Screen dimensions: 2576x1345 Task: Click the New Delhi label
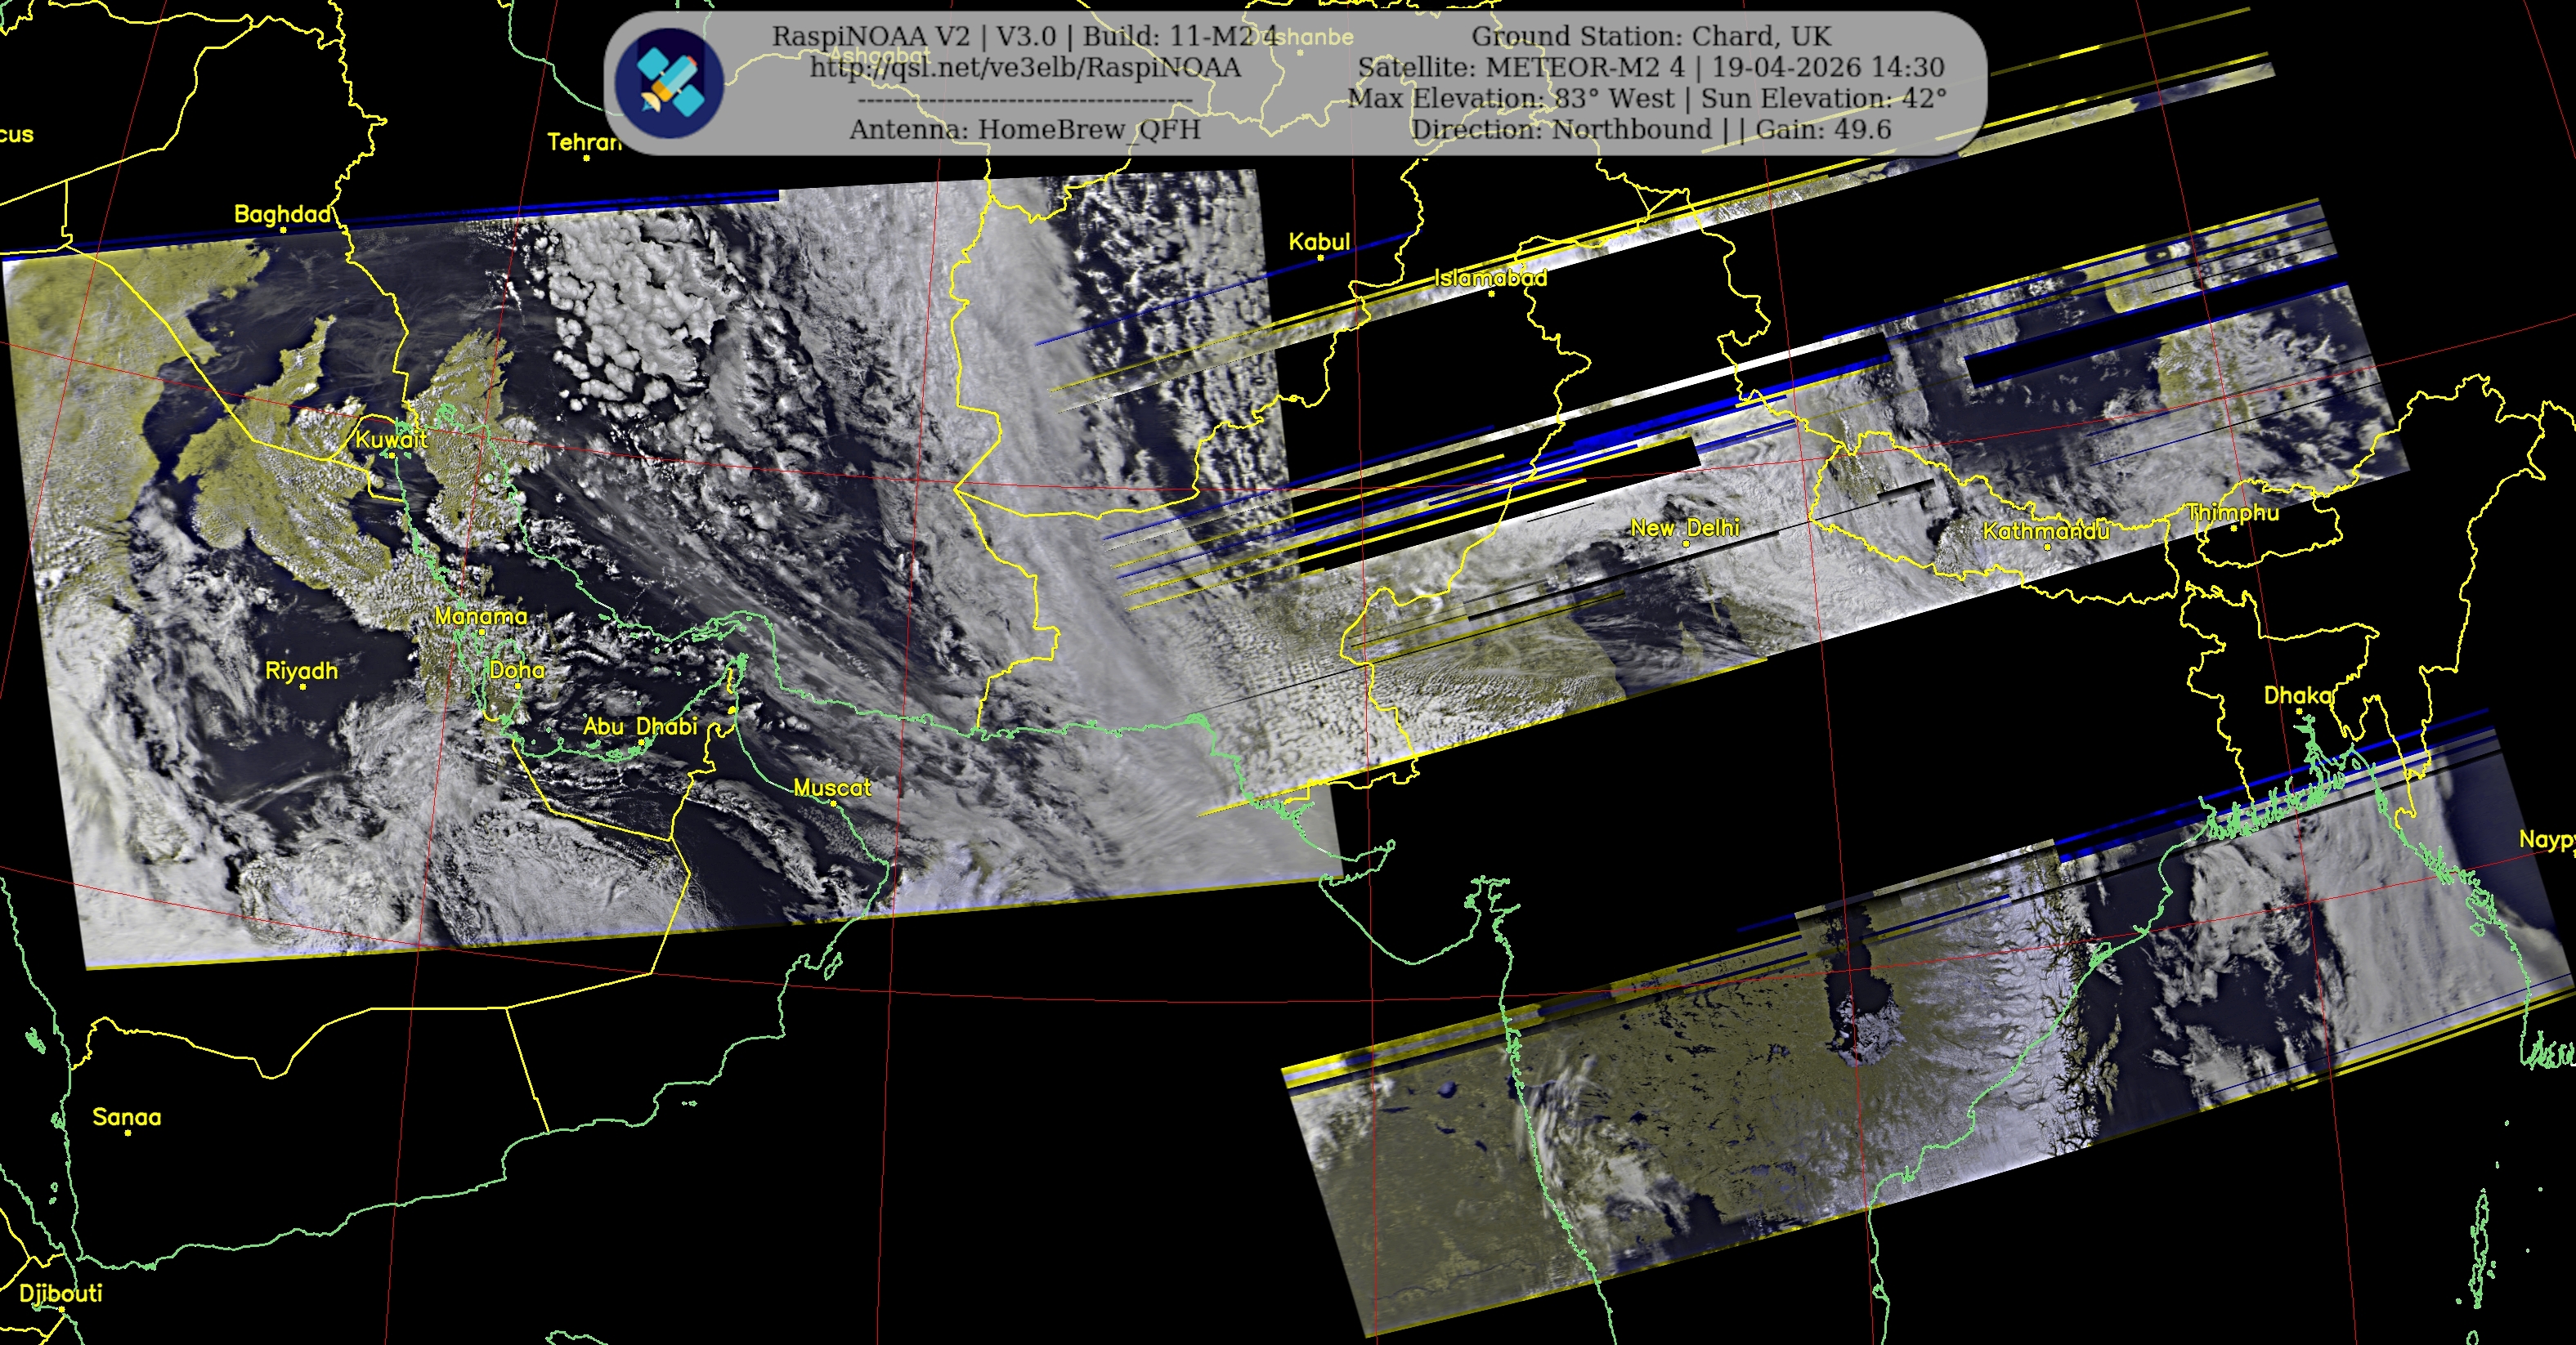(x=1685, y=528)
